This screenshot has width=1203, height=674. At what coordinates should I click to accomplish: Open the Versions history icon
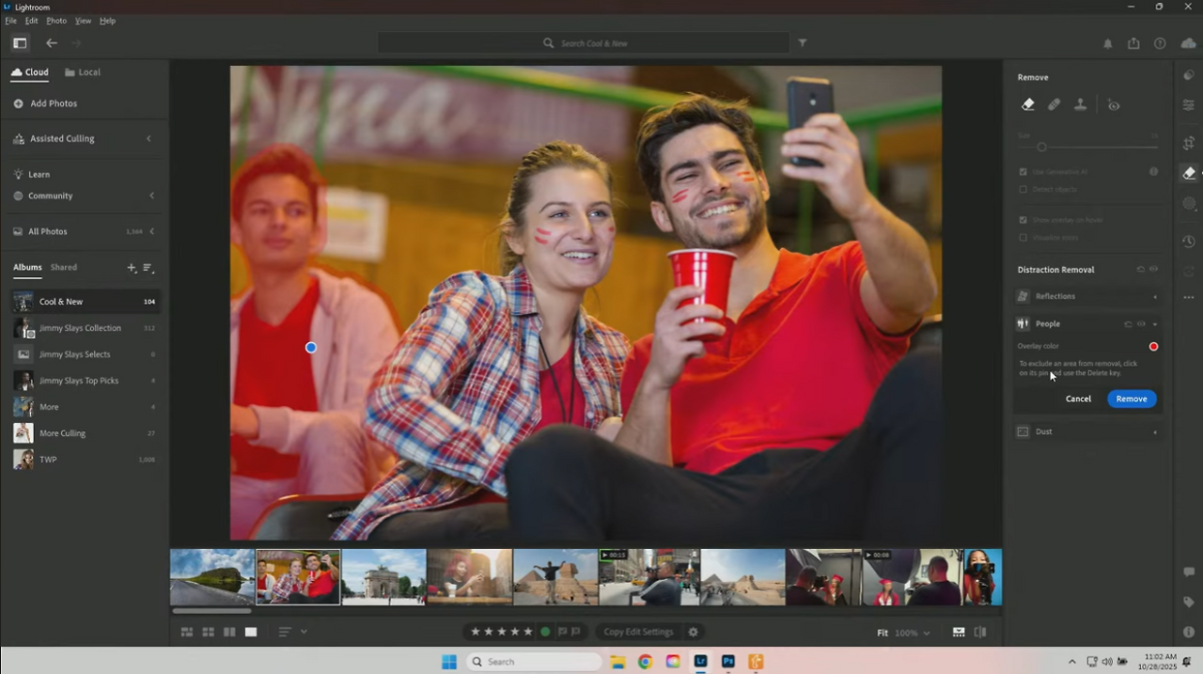click(1189, 243)
